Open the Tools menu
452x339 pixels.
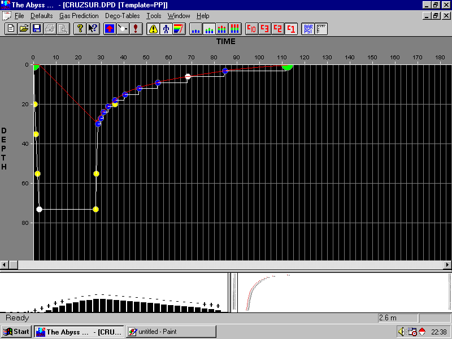154,16
